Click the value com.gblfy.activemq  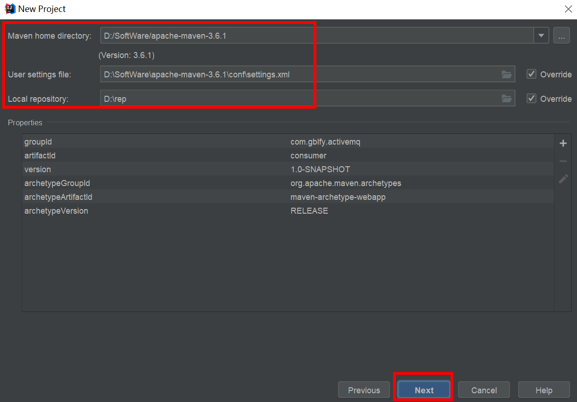(x=326, y=142)
